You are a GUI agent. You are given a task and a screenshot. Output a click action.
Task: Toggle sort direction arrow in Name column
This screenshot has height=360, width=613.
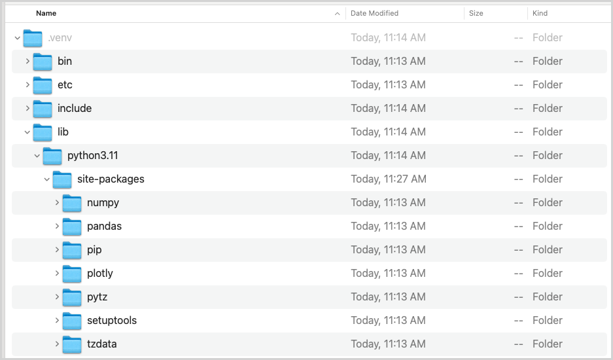(338, 14)
